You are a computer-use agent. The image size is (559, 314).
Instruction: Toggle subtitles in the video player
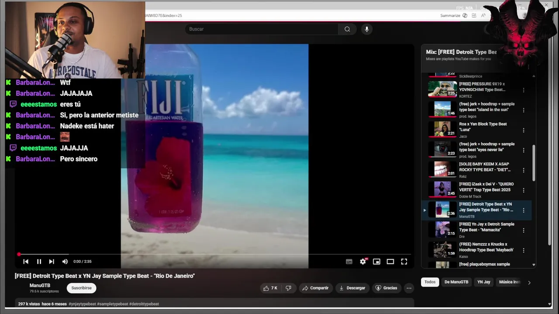point(349,261)
